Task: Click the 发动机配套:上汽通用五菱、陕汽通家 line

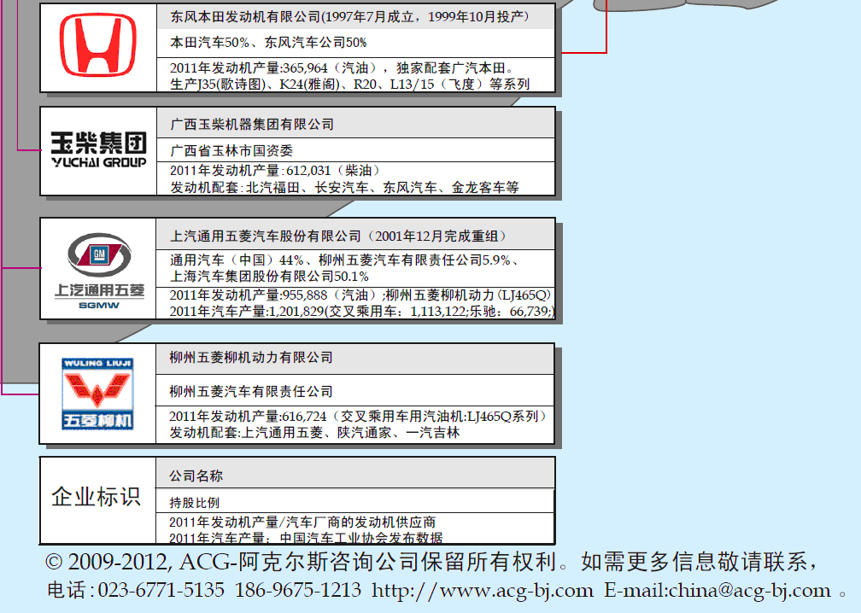Action: 314,433
